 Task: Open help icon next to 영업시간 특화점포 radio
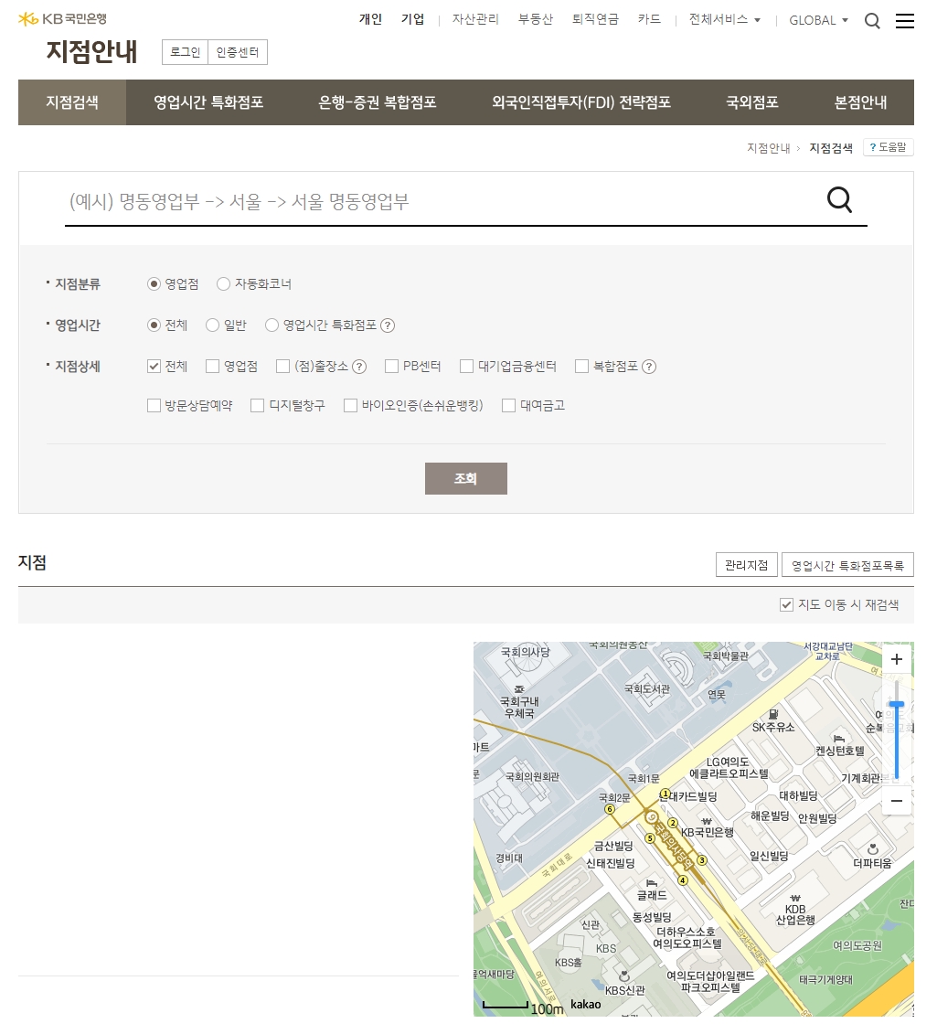388,325
